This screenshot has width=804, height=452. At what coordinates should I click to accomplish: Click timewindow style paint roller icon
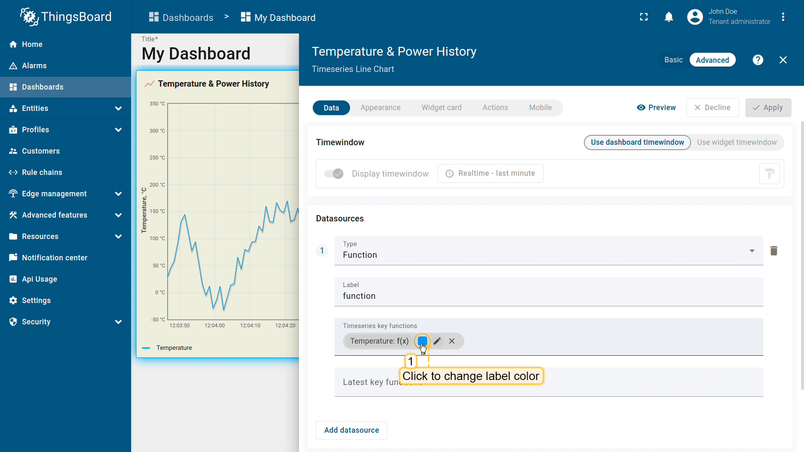pos(769,174)
